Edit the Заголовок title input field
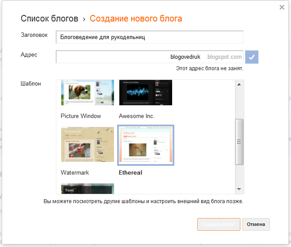 pyautogui.click(x=150, y=37)
